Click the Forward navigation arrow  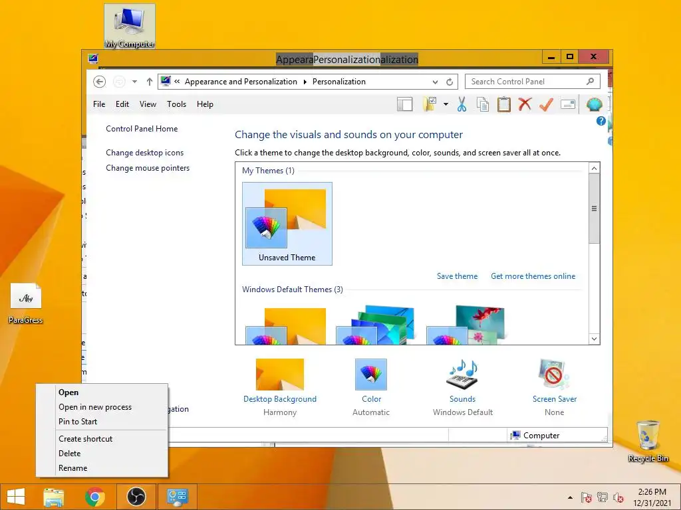[x=119, y=82]
